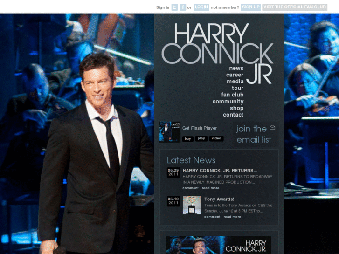
Task: Click the Harry Connick, Jr. banner image
Action: [x=219, y=245]
